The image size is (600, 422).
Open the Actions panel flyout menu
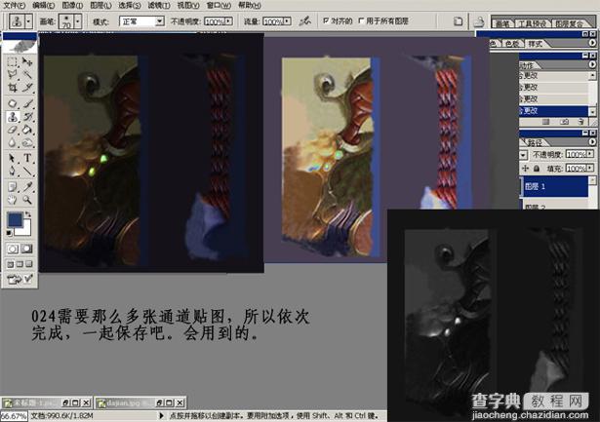[x=592, y=64]
